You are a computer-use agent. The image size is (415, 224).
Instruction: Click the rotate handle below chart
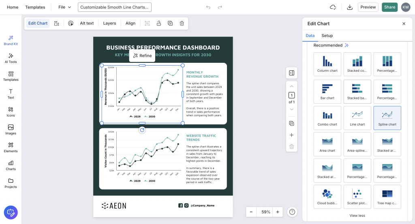[x=142, y=130]
